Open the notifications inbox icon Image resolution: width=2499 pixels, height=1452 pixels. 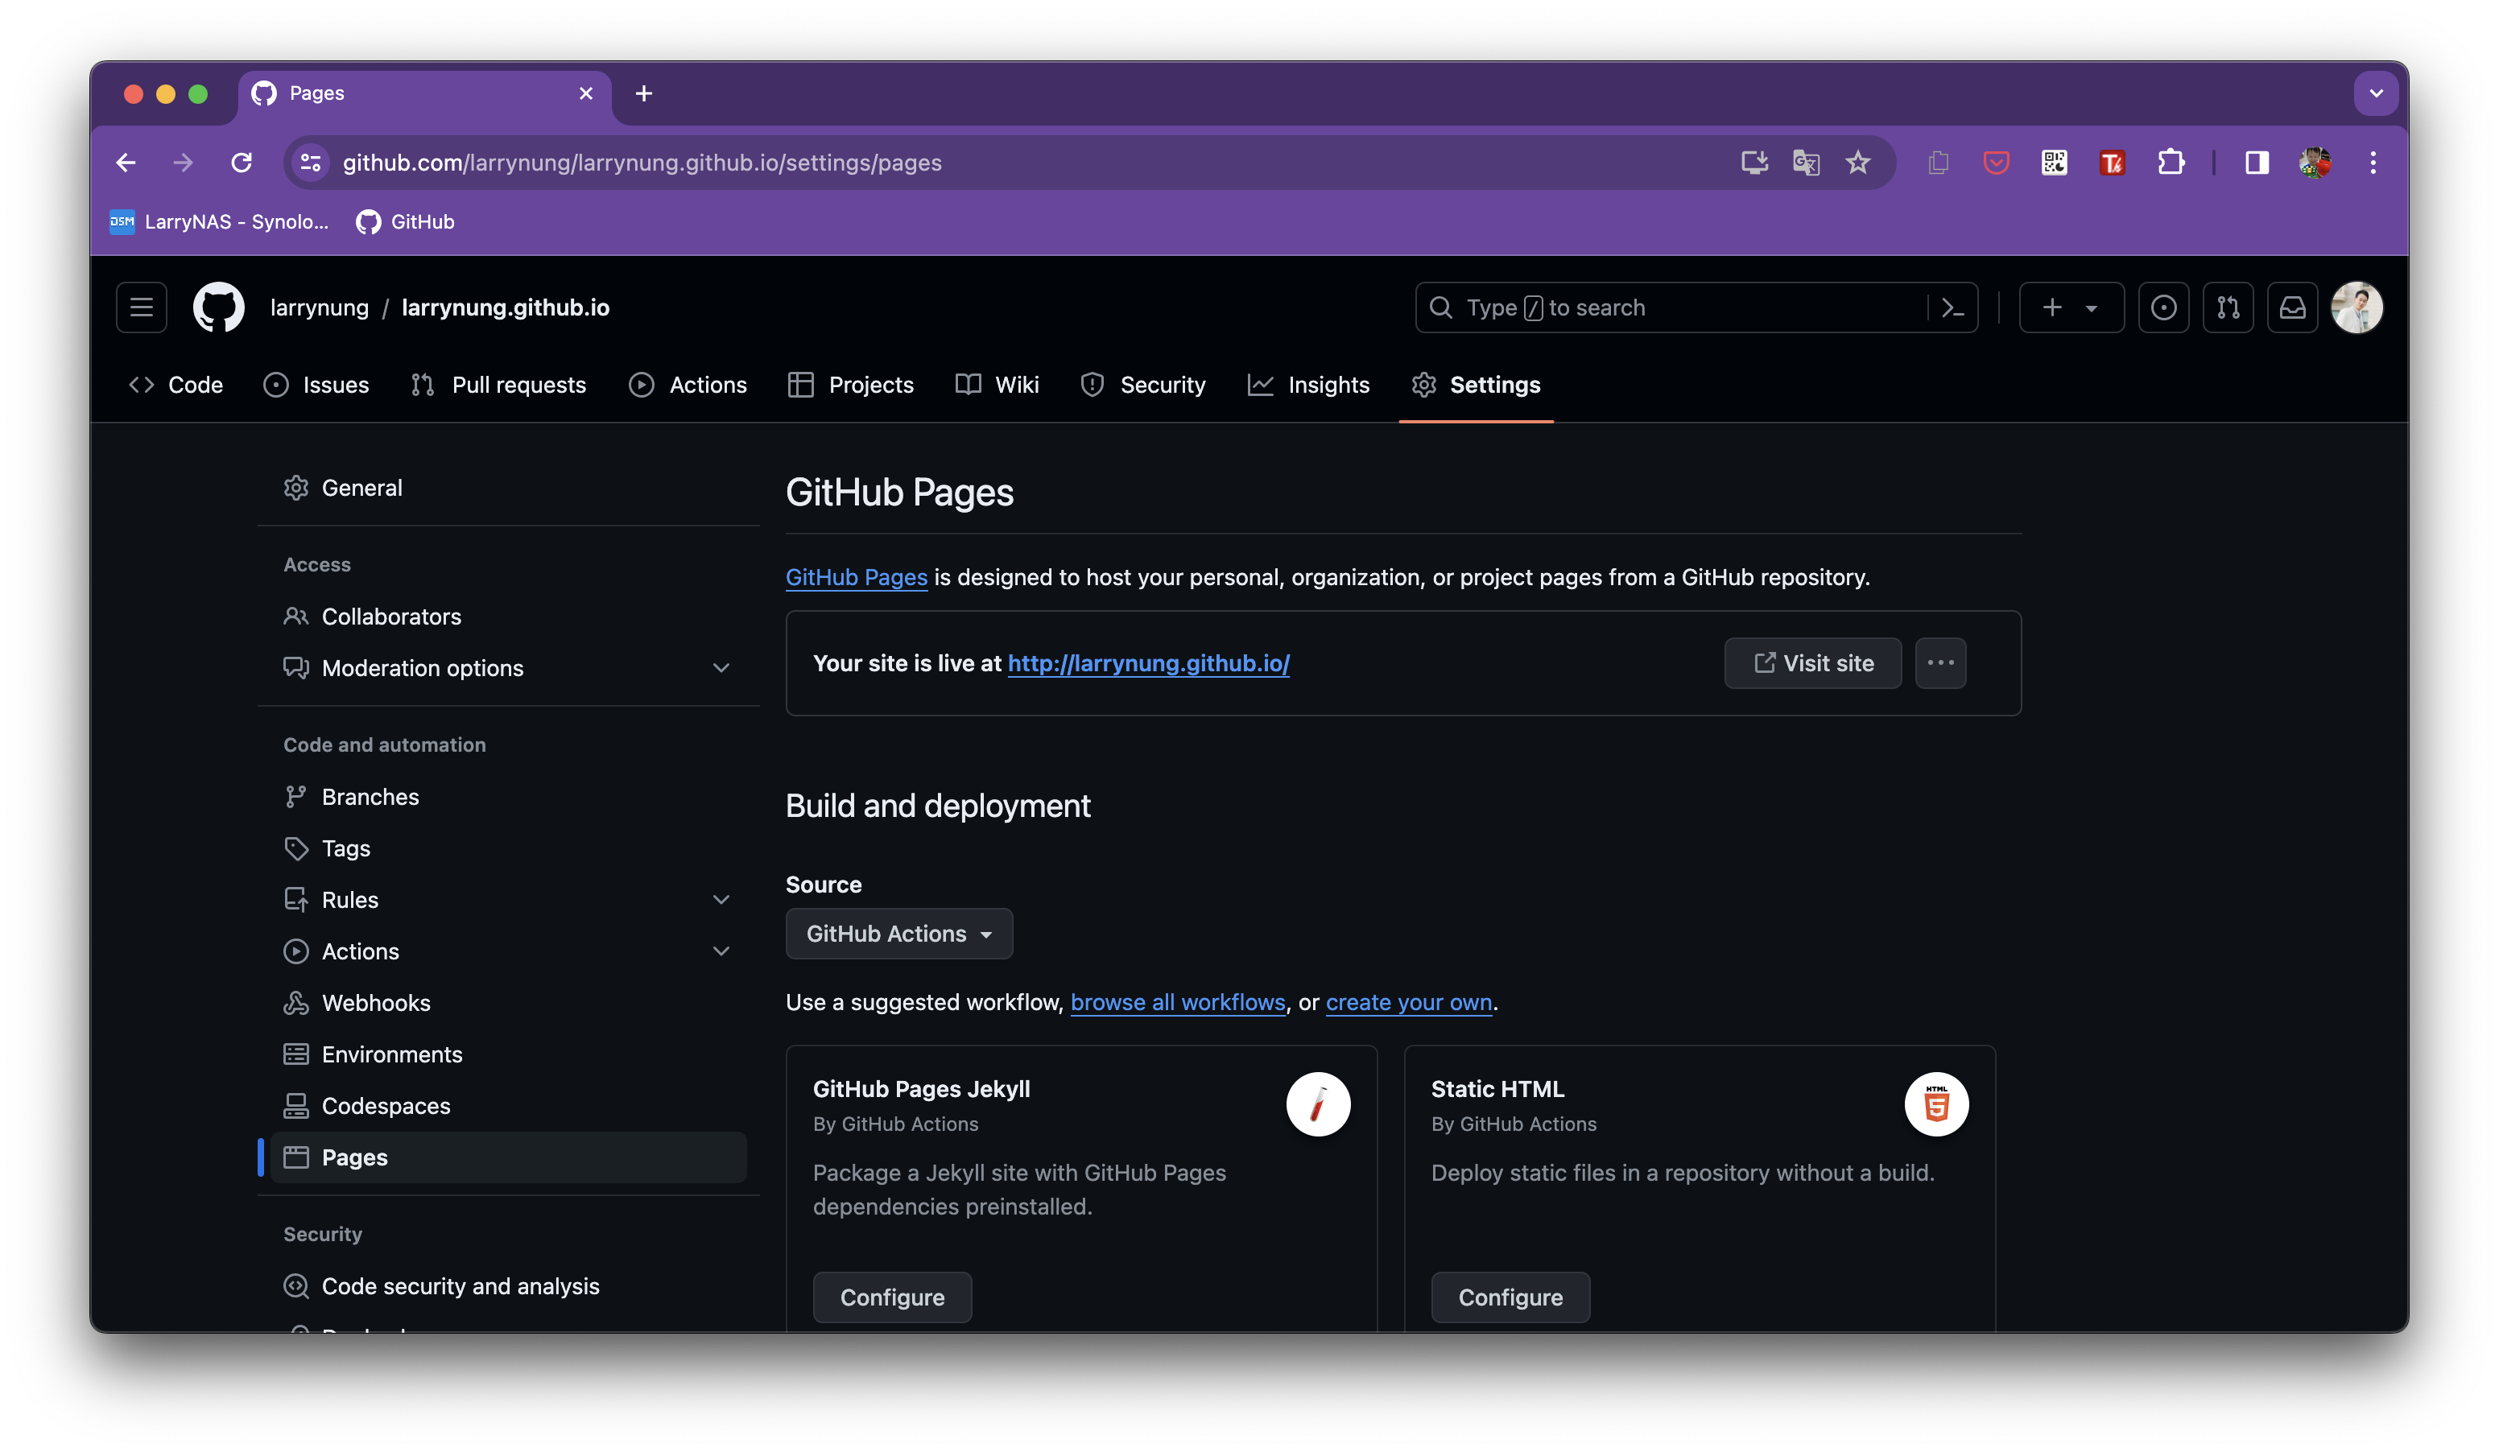click(2292, 307)
